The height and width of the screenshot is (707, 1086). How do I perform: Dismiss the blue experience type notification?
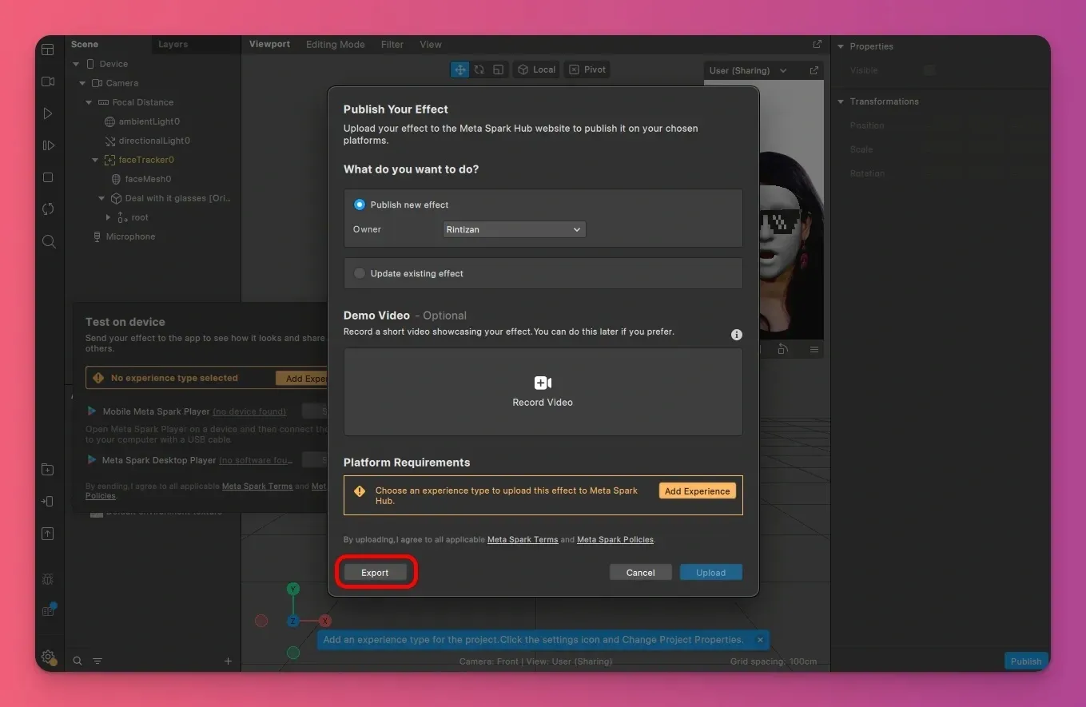[760, 640]
